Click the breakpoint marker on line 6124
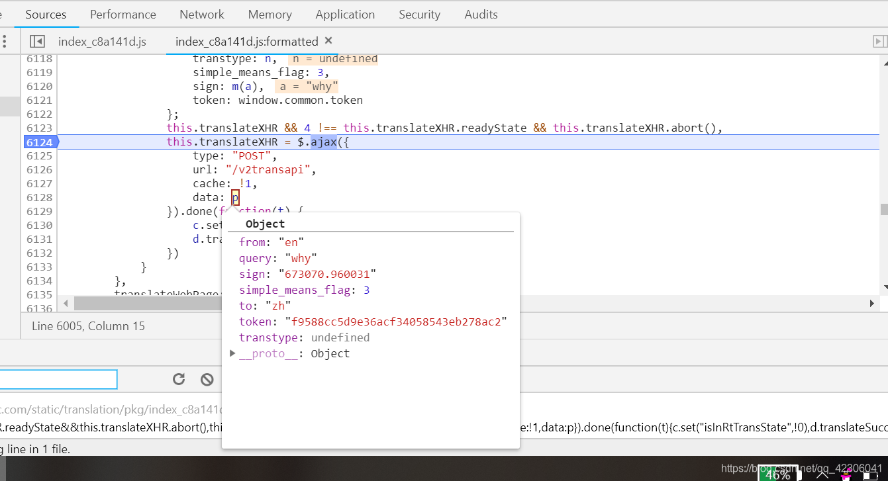 (40, 142)
